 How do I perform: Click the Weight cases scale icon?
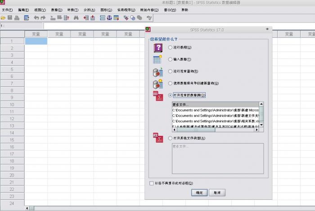(x=109, y=18)
